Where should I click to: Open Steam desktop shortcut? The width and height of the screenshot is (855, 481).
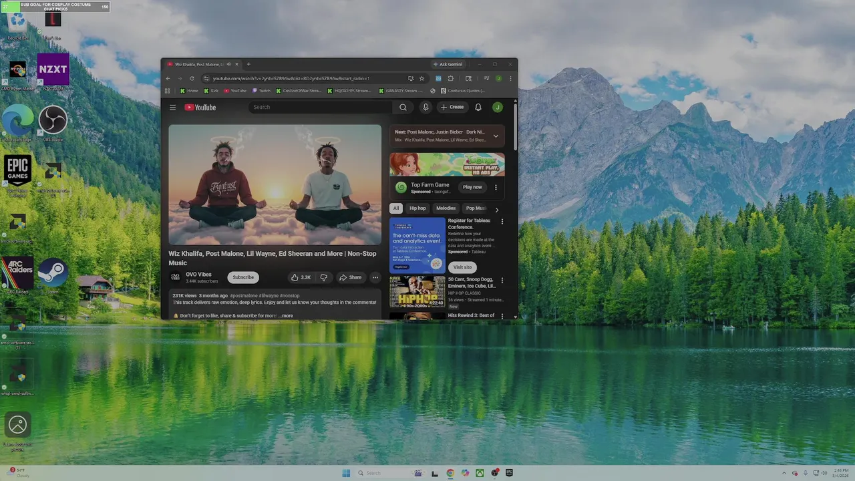(x=53, y=277)
